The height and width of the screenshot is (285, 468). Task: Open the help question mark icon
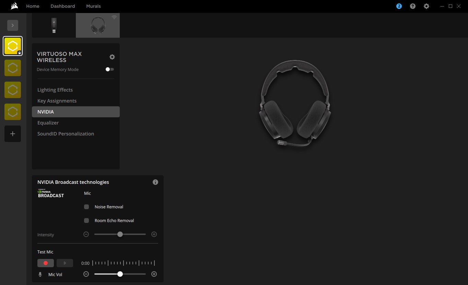click(413, 6)
